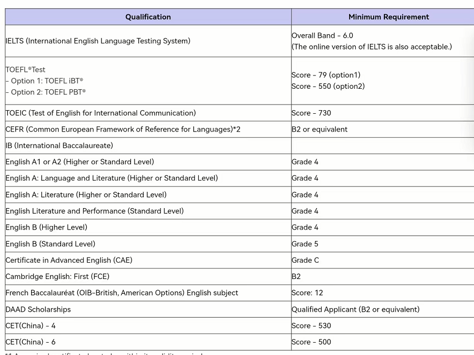
Task: Click the CET(China) - 6 Score 500 cell
Action: pyautogui.click(x=311, y=342)
